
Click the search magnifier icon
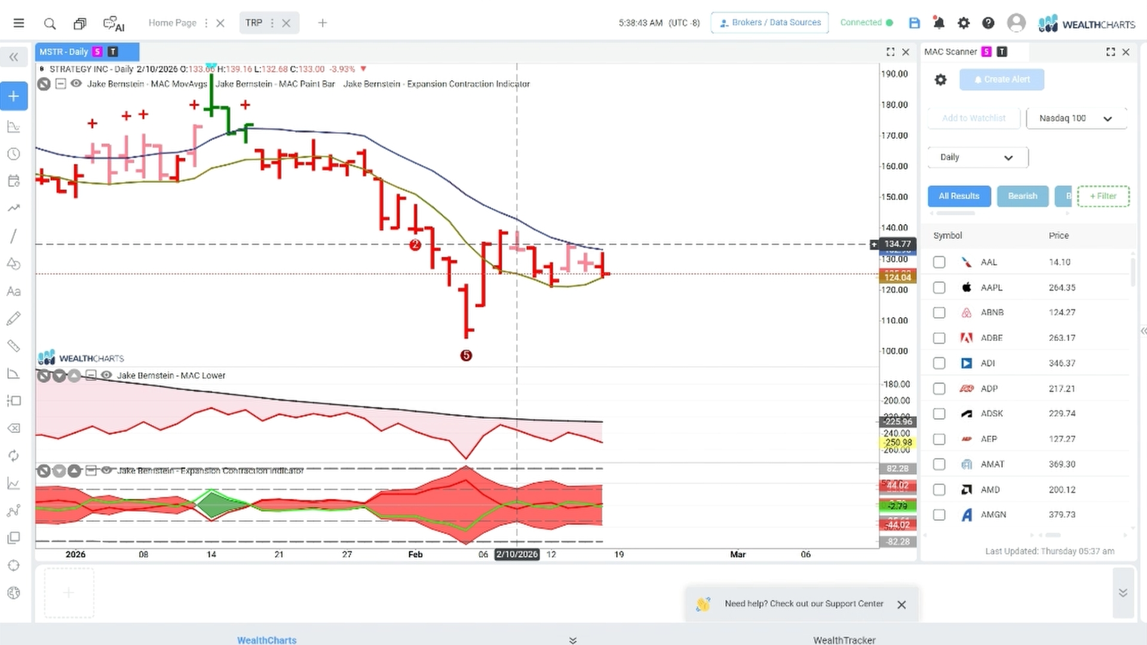50,23
